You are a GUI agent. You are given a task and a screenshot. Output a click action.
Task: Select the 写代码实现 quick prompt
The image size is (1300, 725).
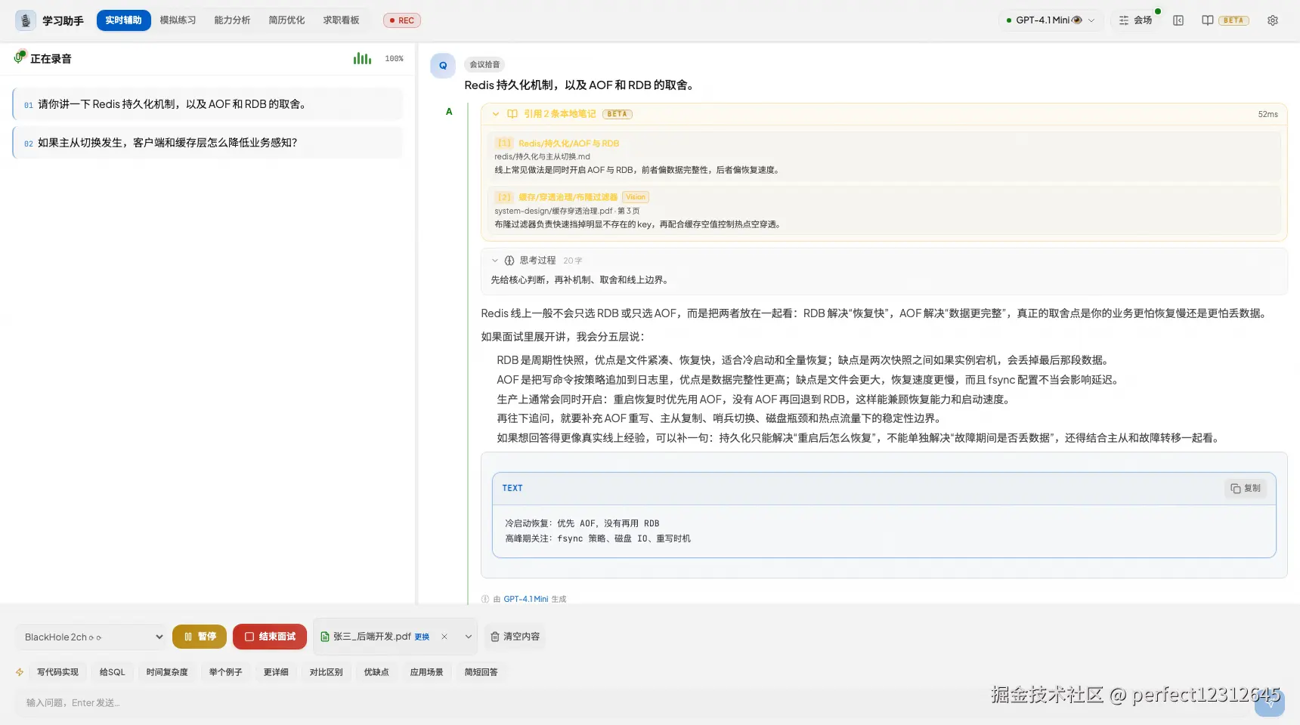[58, 672]
